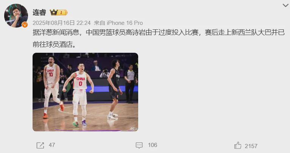Click the text line 前往球员酒店
This screenshot has height=153, width=290.
click(x=55, y=44)
